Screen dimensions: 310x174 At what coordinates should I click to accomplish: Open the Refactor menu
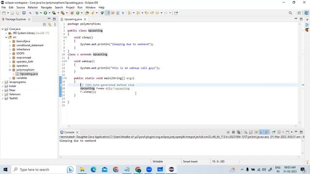(33, 7)
